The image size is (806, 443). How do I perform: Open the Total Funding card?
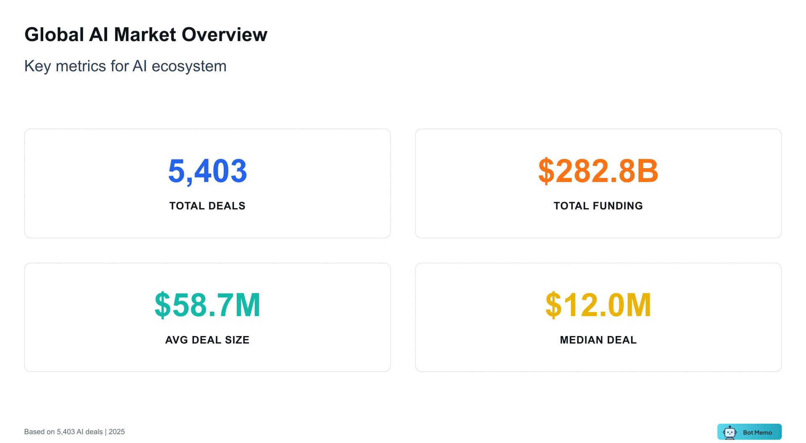[x=598, y=183]
